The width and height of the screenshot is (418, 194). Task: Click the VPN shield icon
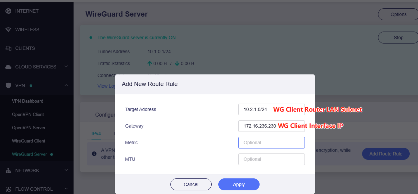[8, 85]
